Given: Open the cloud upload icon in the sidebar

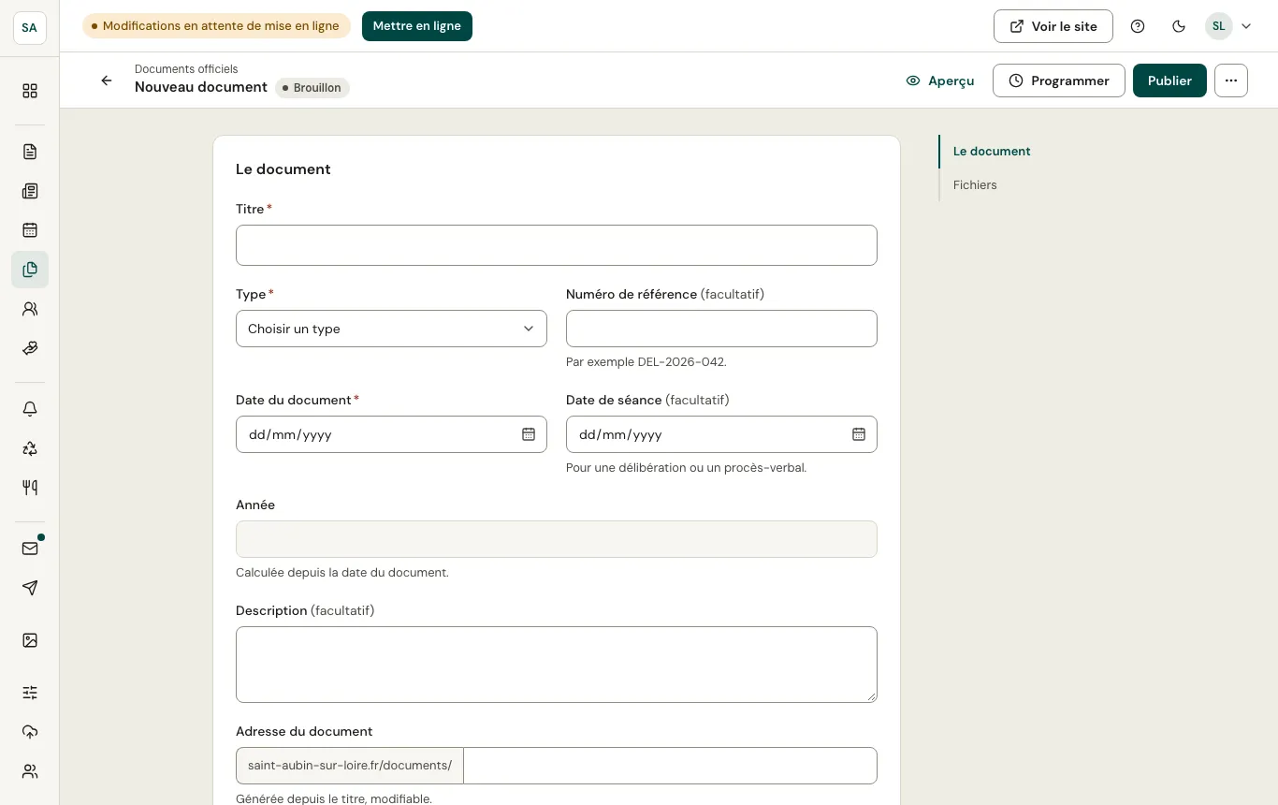Looking at the screenshot, I should click(30, 732).
